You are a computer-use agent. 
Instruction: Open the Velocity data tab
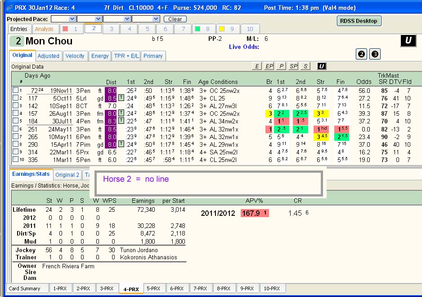click(x=75, y=56)
